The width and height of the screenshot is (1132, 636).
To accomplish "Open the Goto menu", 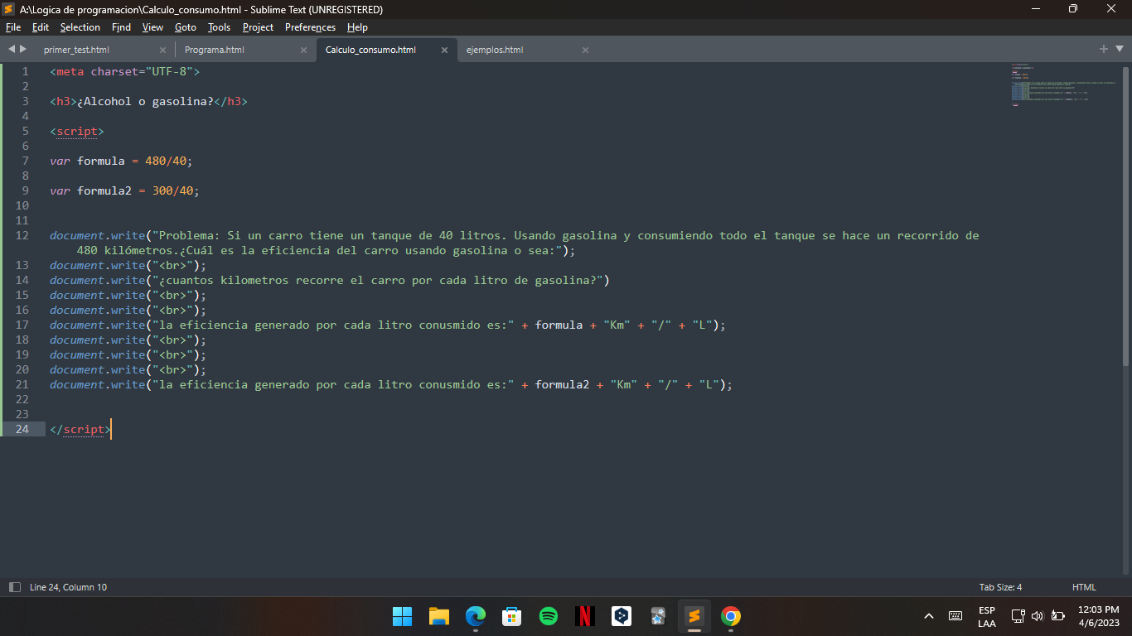I will tap(186, 27).
